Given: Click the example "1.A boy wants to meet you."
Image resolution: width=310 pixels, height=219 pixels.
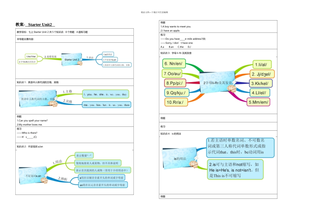Looking at the screenshot, I should pyautogui.click(x=176, y=26).
